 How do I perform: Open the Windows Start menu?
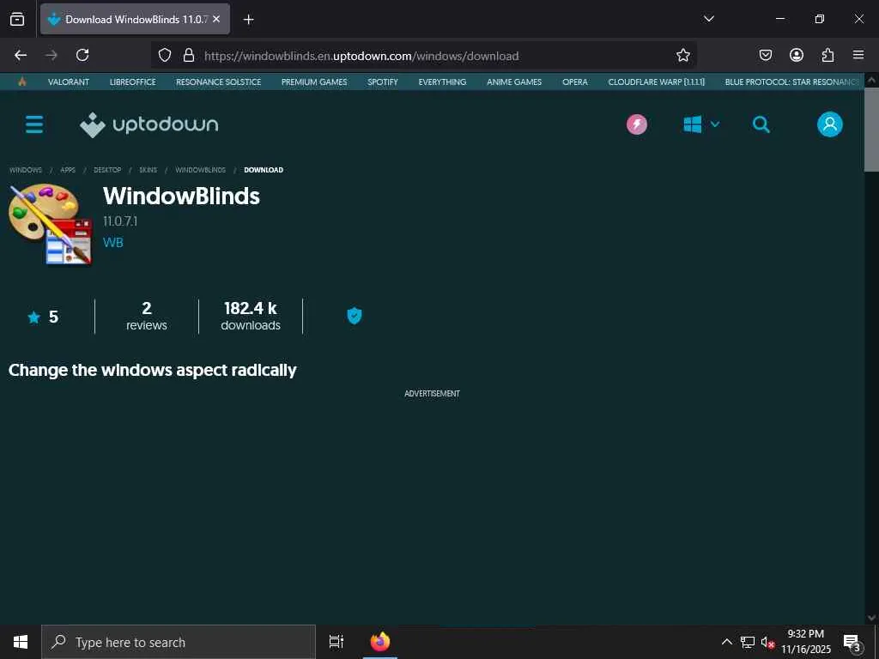click(x=21, y=642)
